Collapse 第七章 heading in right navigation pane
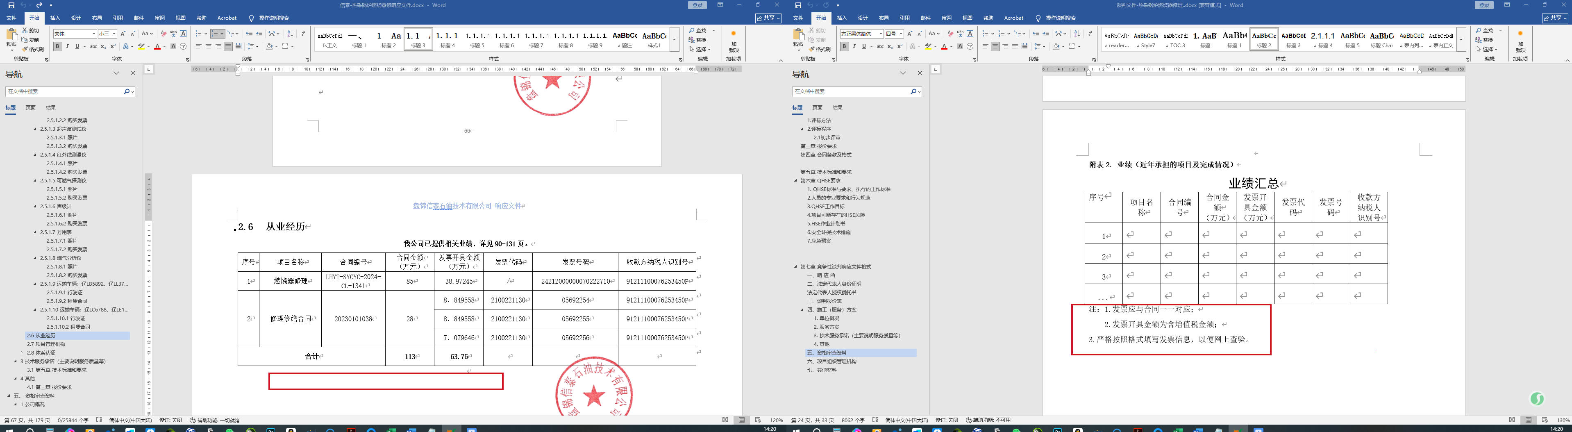Viewport: 1572px width, 432px height. (796, 267)
